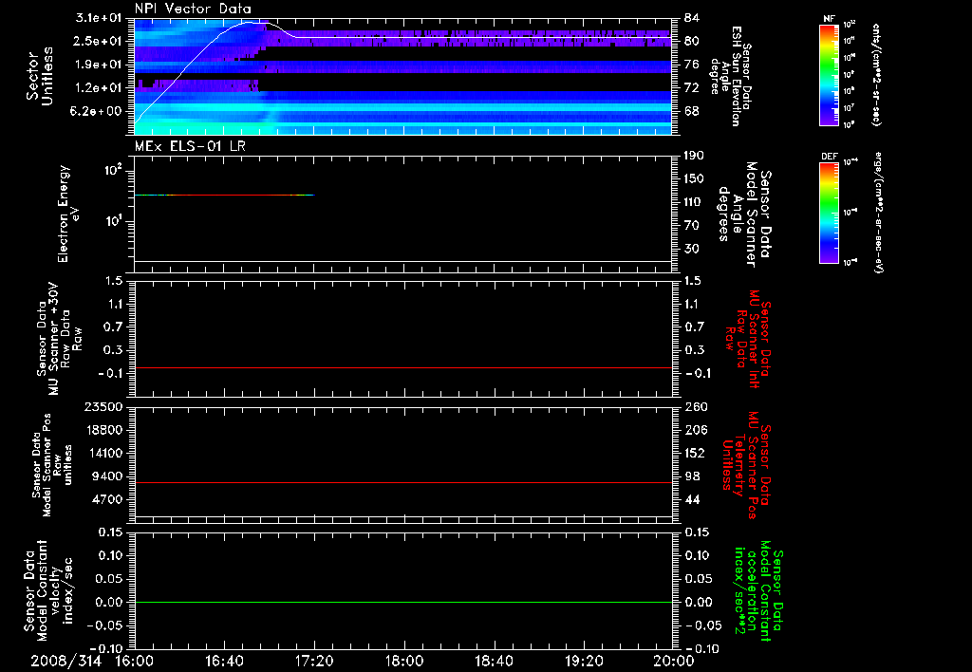
Task: Click the 6.2e+00 sector tick label
Action: coord(98,112)
